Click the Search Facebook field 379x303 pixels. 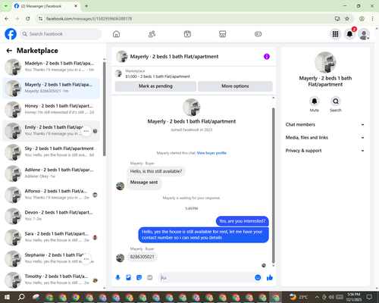coord(61,34)
